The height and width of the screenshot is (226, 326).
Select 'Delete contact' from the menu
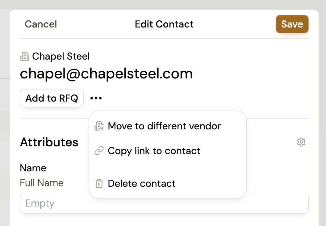pos(142,184)
